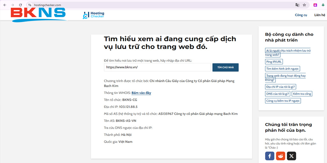
Task: Click the Hosting Checker logo
Action: (94, 15)
